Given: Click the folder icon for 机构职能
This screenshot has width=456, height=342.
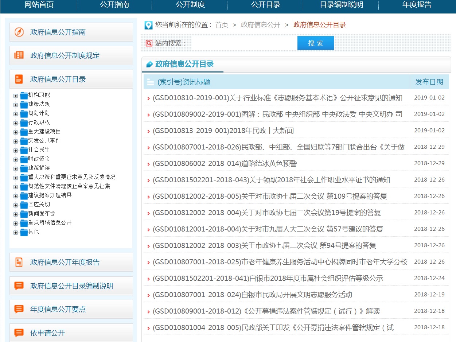Looking at the screenshot, I should (24, 96).
